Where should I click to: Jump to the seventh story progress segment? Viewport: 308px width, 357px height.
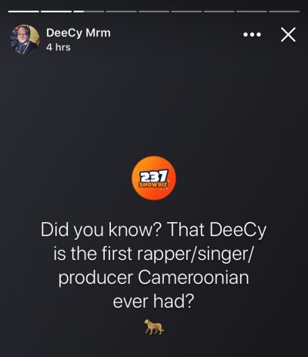tap(219, 12)
